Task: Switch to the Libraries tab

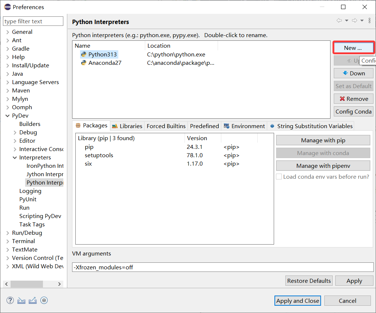Action: click(x=127, y=126)
